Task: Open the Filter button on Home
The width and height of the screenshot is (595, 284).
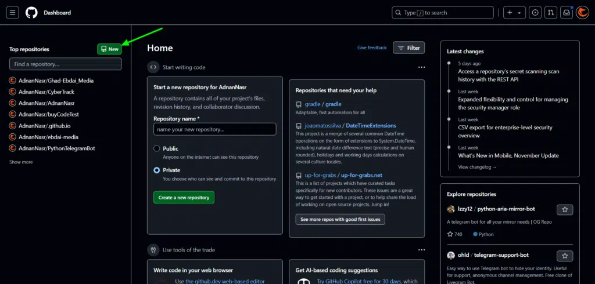Action: pos(408,48)
